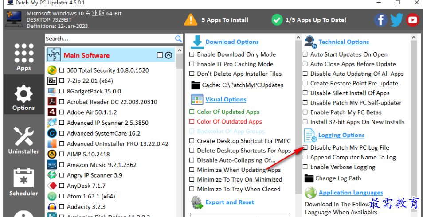Open the Scheduler calendar icon
This screenshot has height=217, width=423.
(23, 178)
